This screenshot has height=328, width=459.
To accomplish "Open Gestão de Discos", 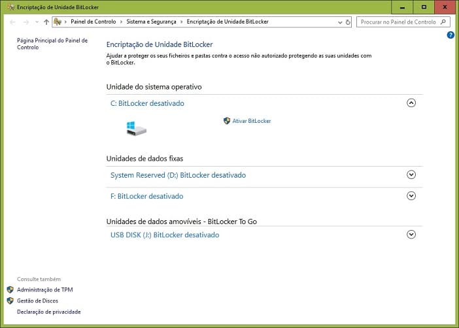I will tap(37, 301).
